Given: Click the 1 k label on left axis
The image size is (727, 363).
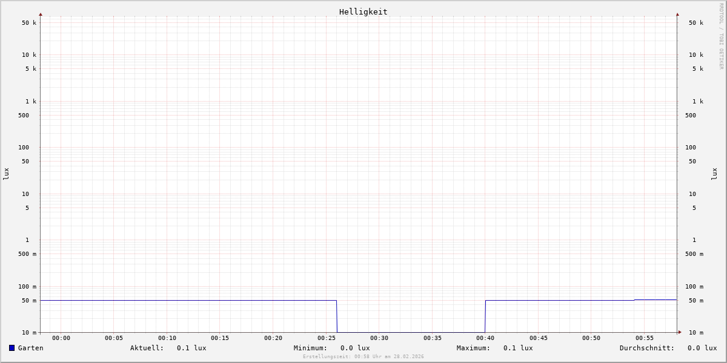Looking at the screenshot, I should click(x=31, y=102).
